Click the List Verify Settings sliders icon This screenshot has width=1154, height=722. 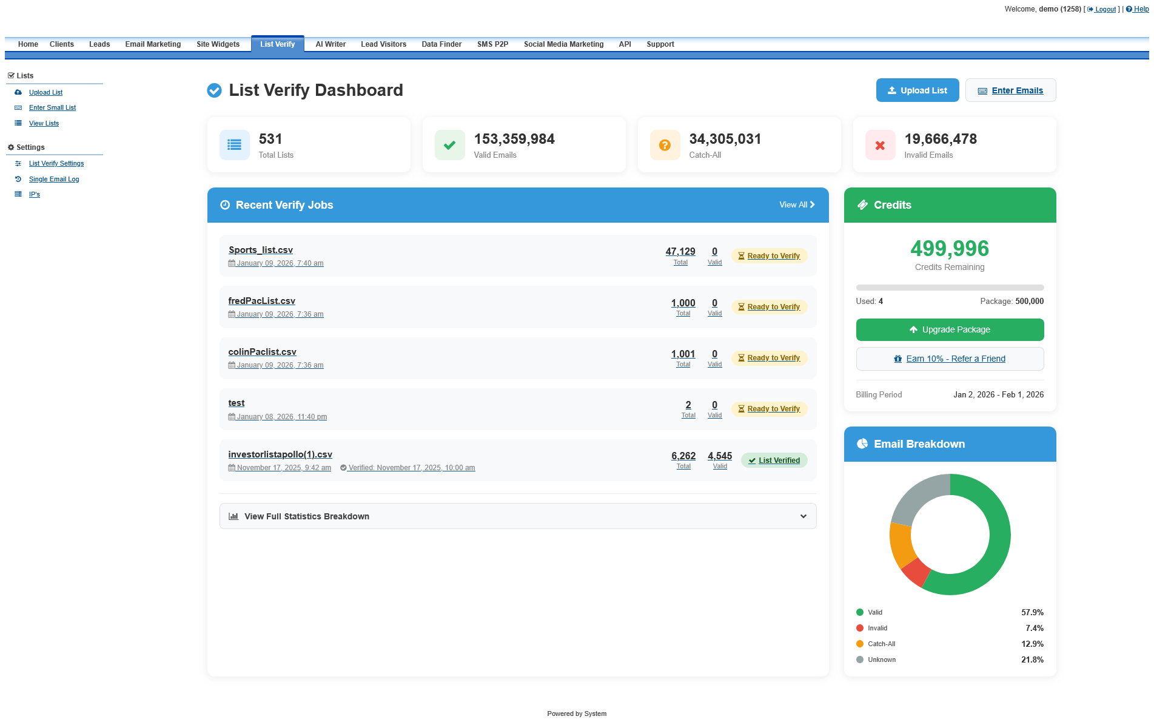pos(18,163)
